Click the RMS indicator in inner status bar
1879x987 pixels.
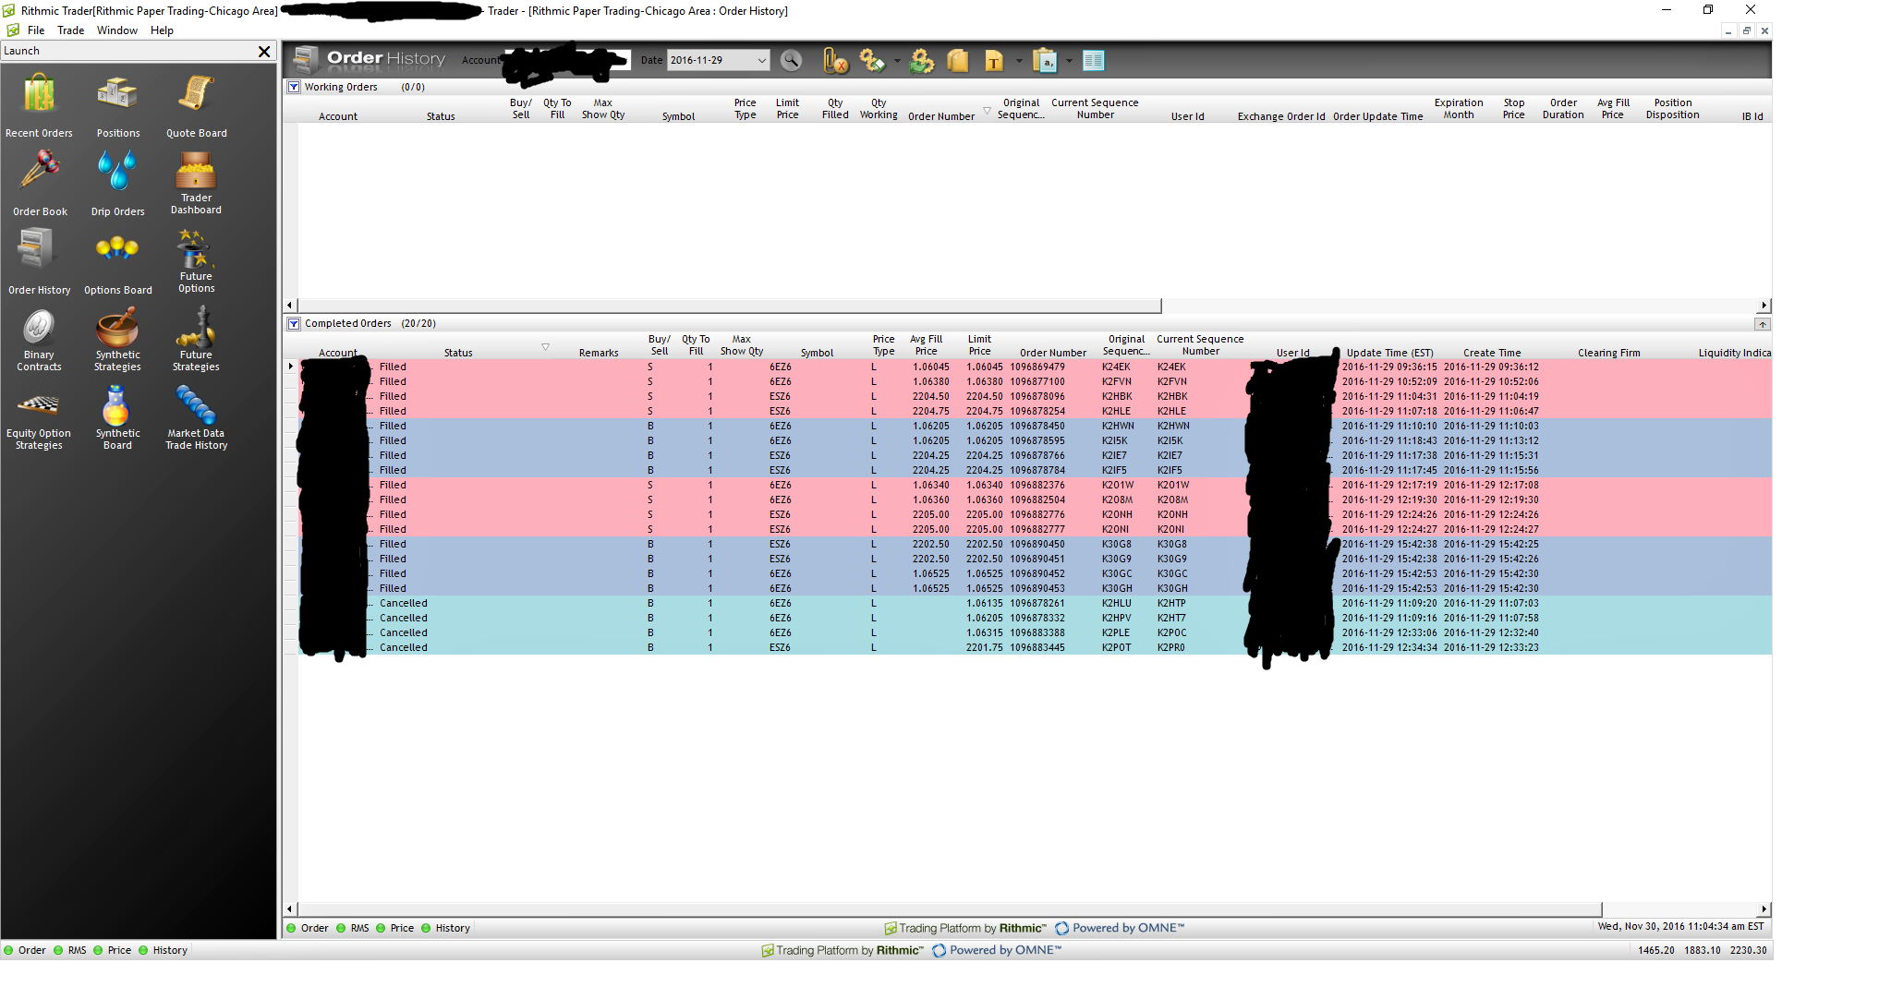(353, 928)
